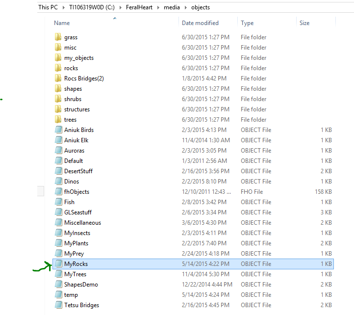Open the grass folder icon
354x315 pixels.
(58, 37)
